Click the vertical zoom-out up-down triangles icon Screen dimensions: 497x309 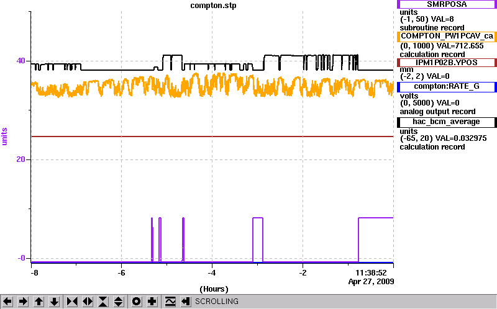tap(119, 302)
